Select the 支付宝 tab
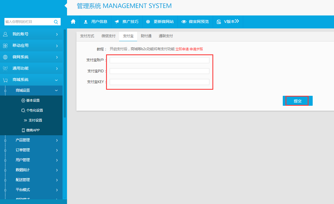 click(128, 36)
